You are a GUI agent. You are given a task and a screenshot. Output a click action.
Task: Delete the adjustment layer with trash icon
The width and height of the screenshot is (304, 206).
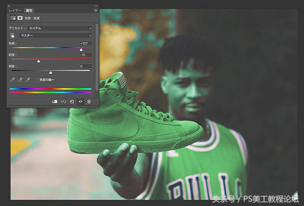coord(89,101)
